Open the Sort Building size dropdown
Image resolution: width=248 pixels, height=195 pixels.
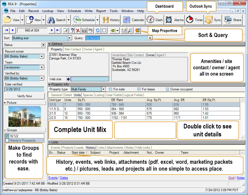(x=70, y=38)
